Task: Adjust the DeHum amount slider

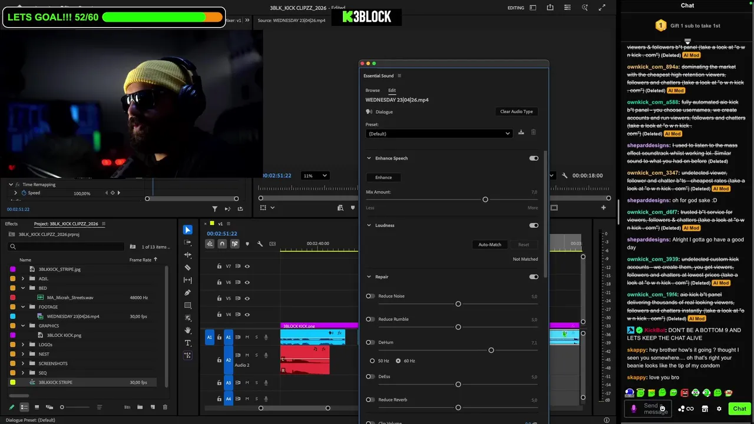Action: 491,350
